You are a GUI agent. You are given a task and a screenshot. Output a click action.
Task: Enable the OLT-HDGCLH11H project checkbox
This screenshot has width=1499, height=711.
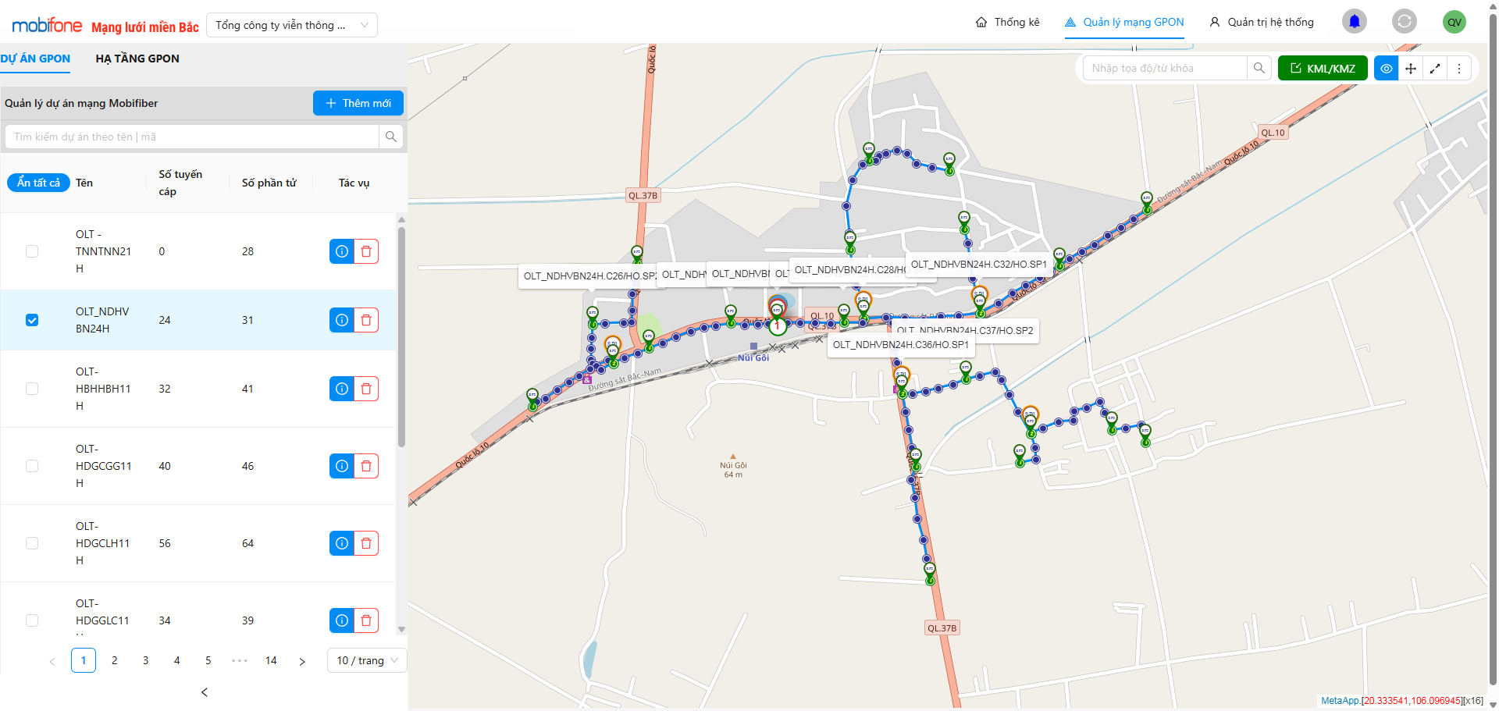(x=32, y=543)
